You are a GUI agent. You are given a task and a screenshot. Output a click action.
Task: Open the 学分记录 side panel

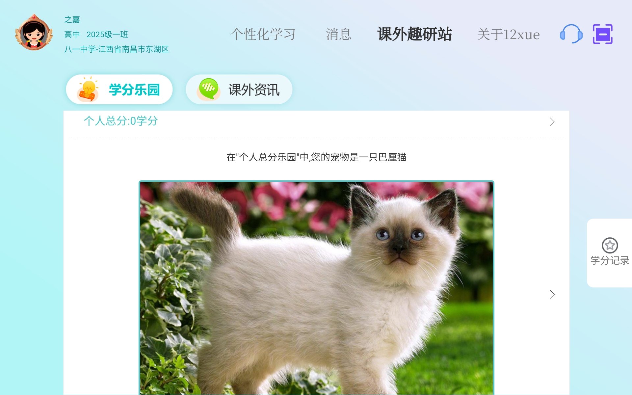point(609,253)
